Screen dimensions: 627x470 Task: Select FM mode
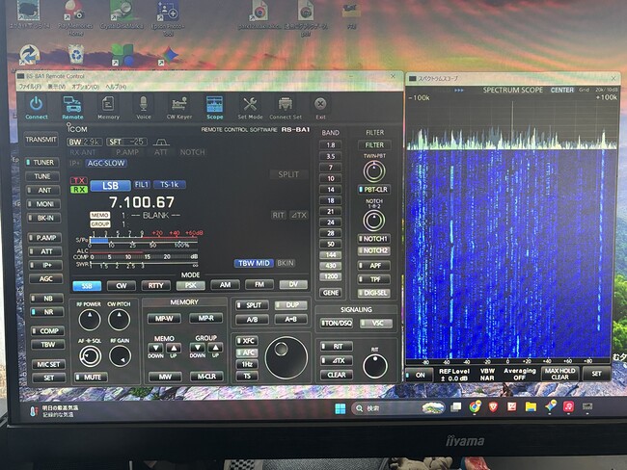click(x=259, y=284)
